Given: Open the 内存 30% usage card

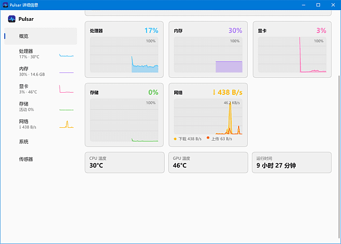Looking at the screenshot, I should [208, 50].
